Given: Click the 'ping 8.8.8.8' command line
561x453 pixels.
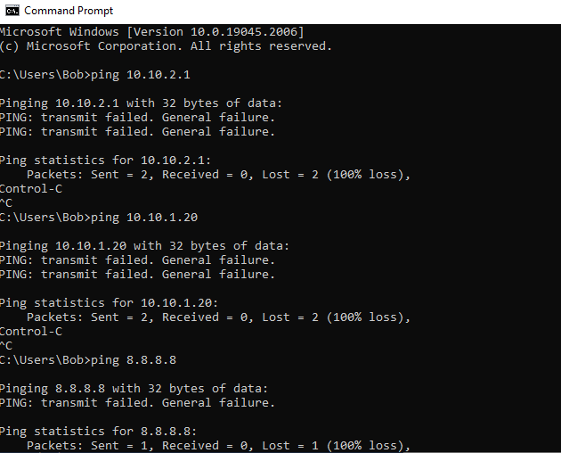Looking at the screenshot, I should [x=88, y=360].
